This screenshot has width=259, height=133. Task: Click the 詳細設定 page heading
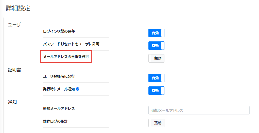pyautogui.click(x=18, y=8)
